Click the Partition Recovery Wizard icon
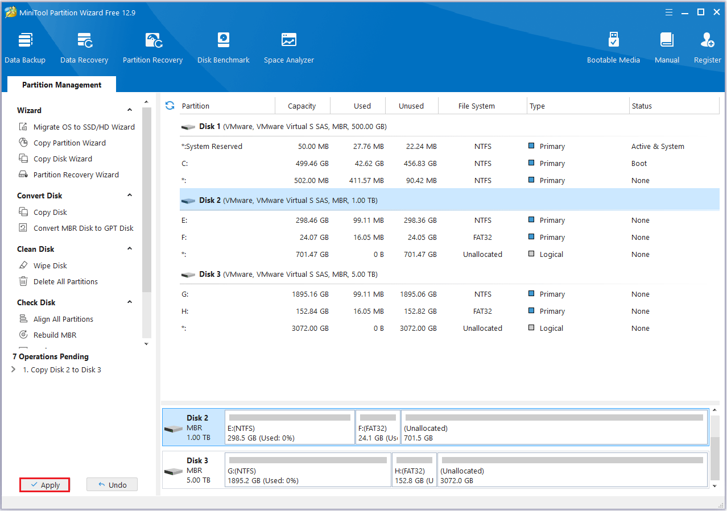 (23, 175)
